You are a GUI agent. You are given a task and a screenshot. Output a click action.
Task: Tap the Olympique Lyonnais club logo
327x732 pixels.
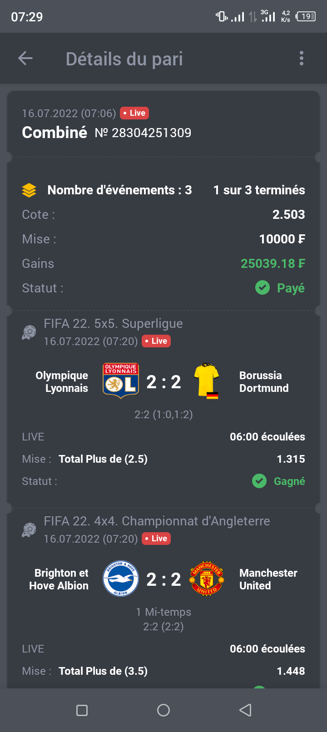(121, 381)
